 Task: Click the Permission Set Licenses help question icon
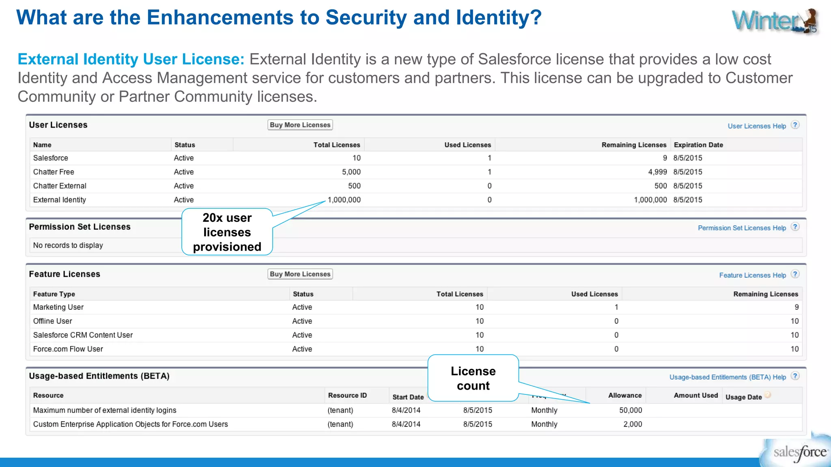pyautogui.click(x=795, y=227)
